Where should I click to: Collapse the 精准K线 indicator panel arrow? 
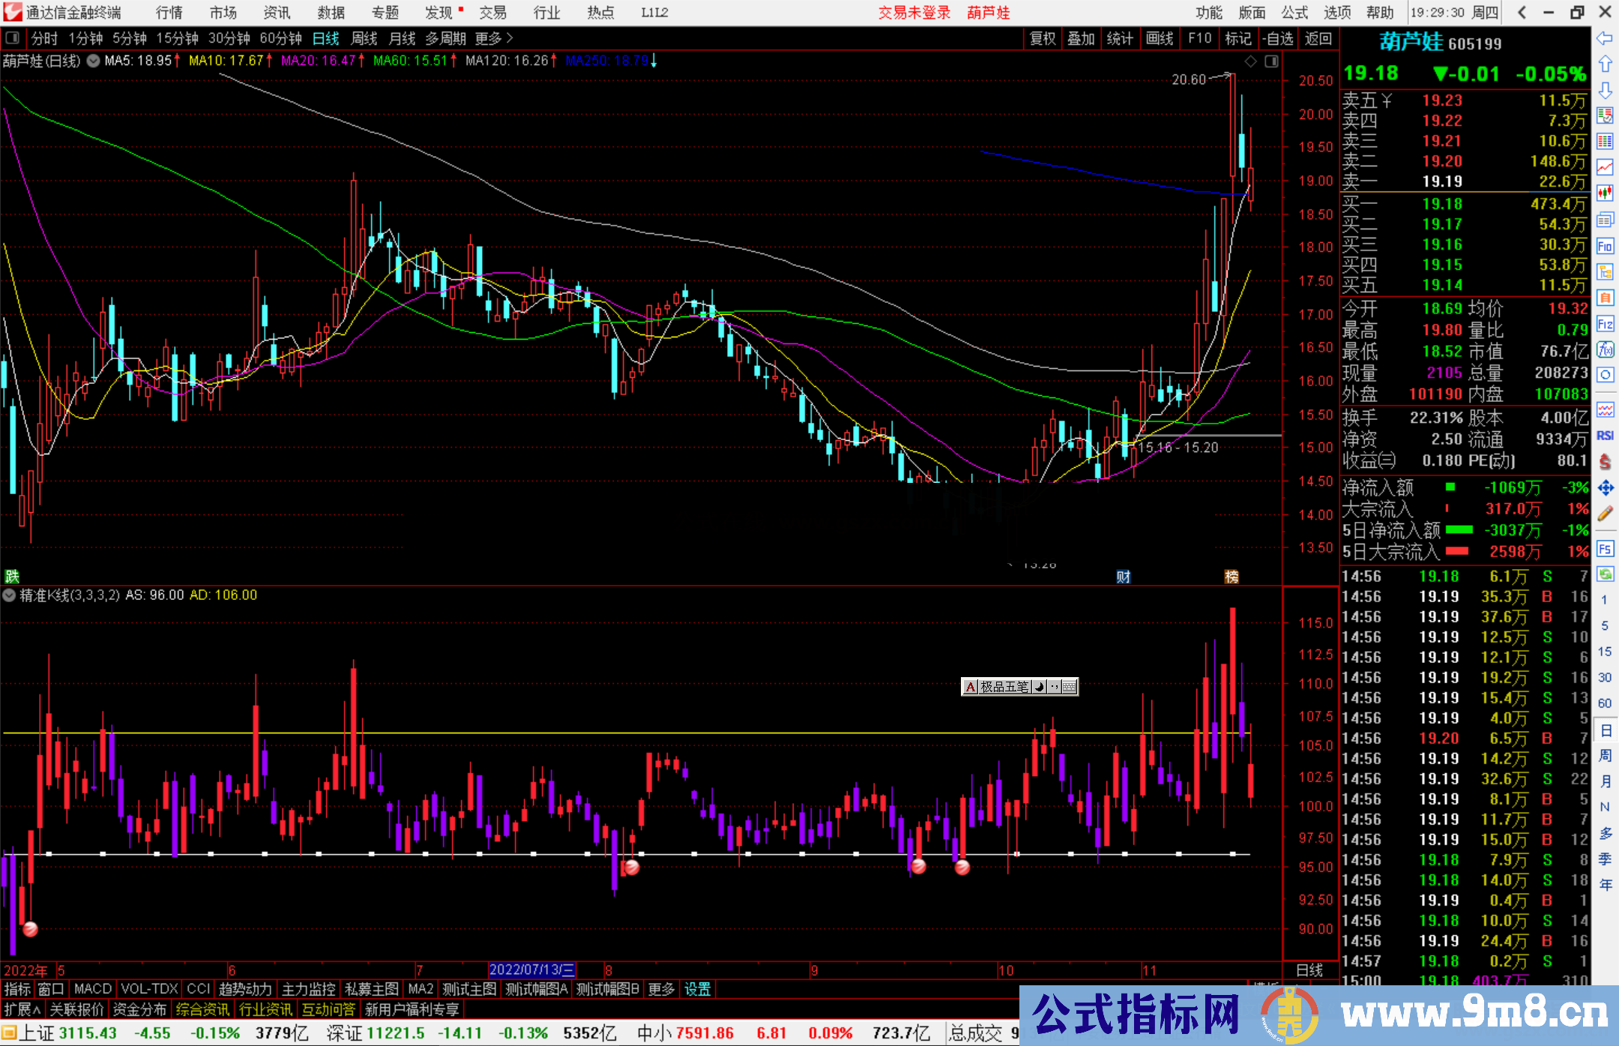point(9,595)
